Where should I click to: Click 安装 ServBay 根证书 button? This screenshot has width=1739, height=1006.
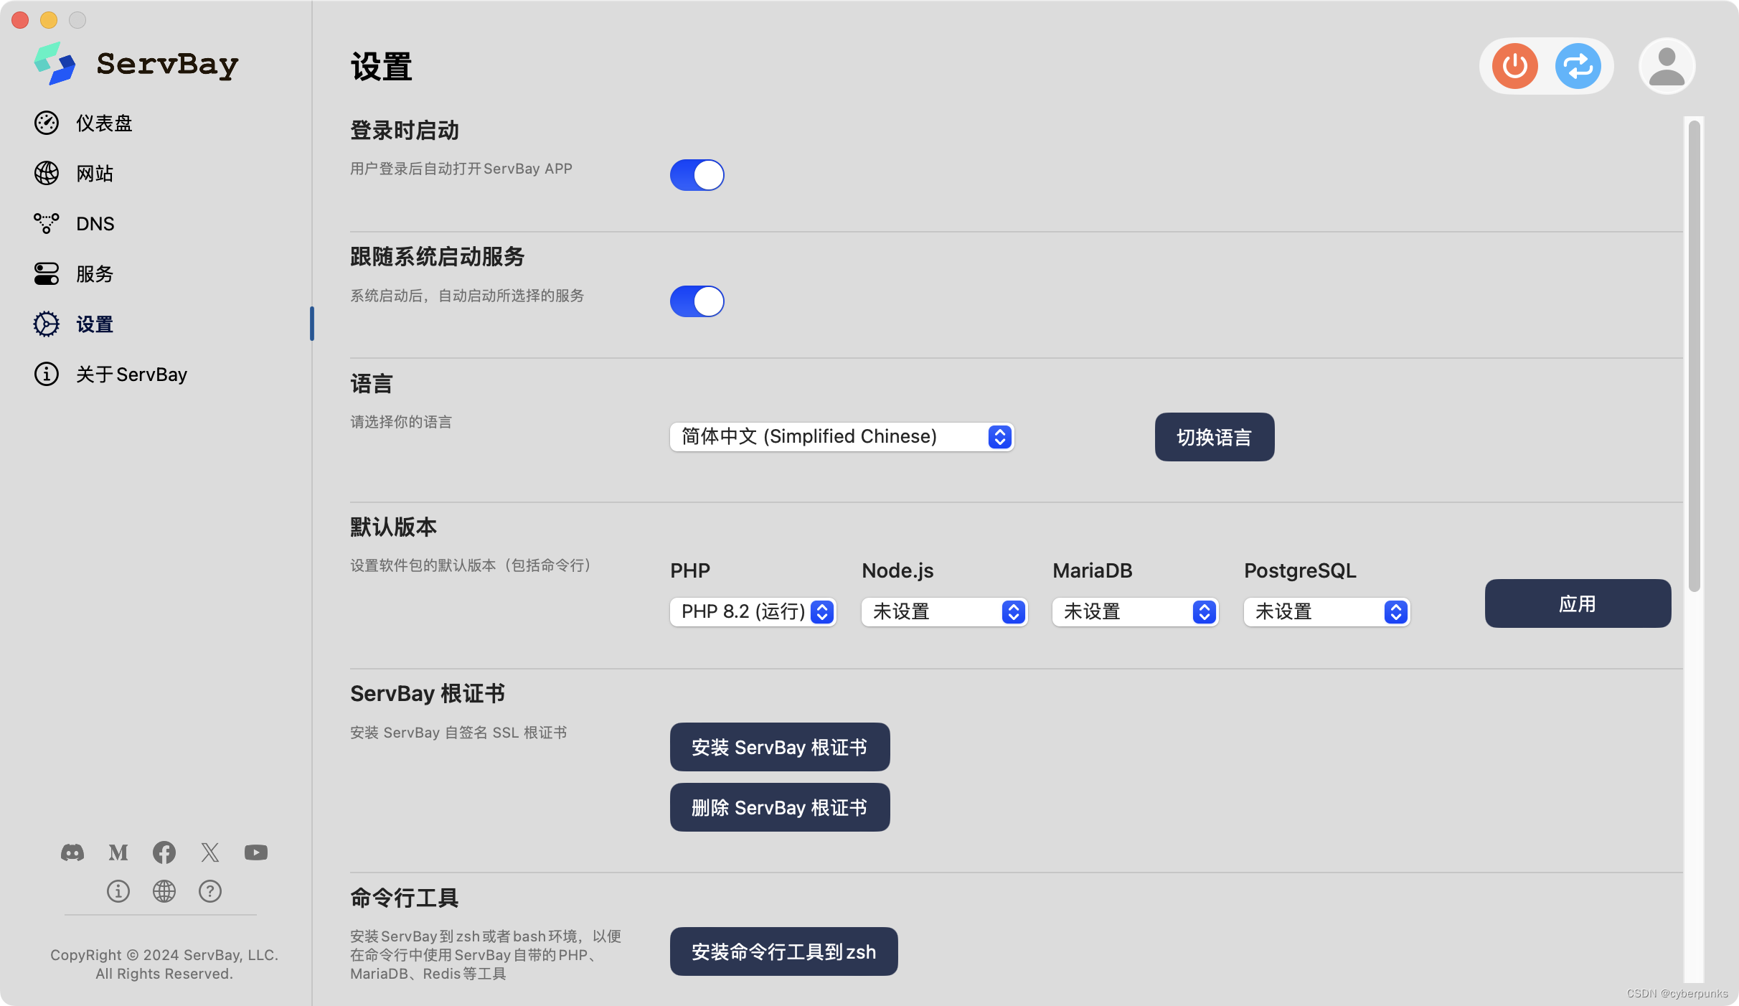[780, 747]
